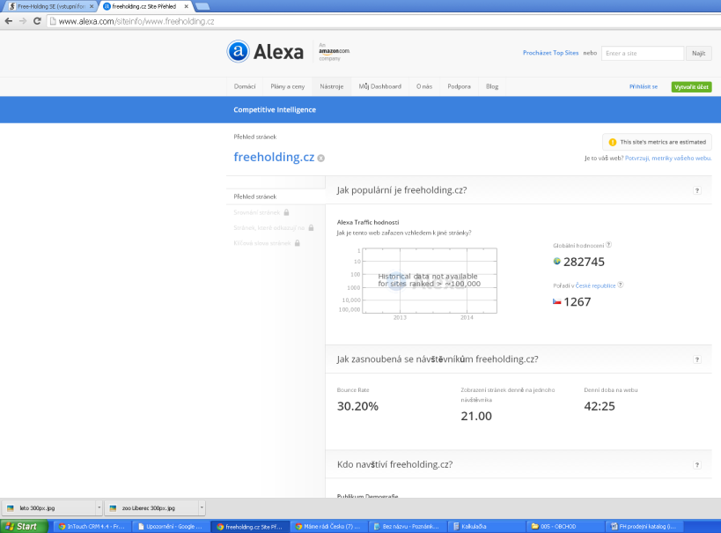The width and height of the screenshot is (721, 533).
Task: Select the freeholding.cz Site Přehled tab
Action: 145,6
